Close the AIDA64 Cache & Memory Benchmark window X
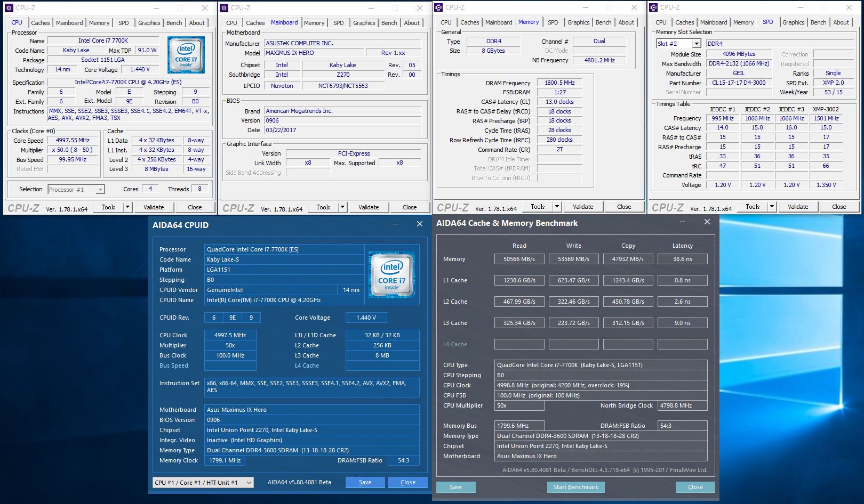This screenshot has height=504, width=864. coord(707,222)
